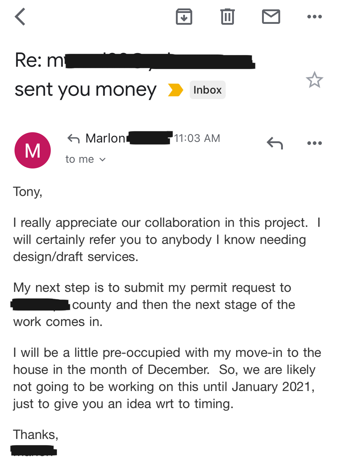The image size is (340, 471).
Task: Reply using the arrow beside the timestamp
Action: tap(275, 143)
